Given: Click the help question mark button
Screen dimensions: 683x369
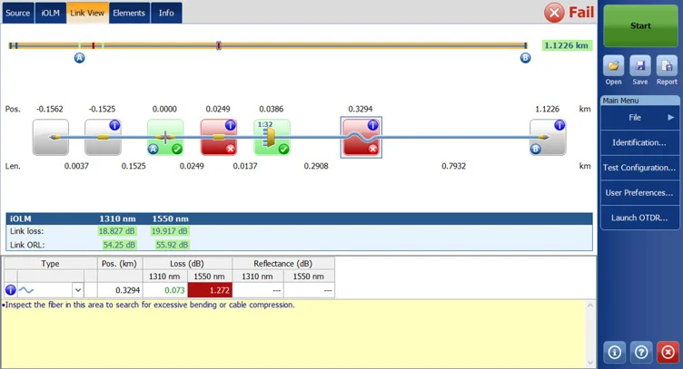Looking at the screenshot, I should [x=641, y=352].
